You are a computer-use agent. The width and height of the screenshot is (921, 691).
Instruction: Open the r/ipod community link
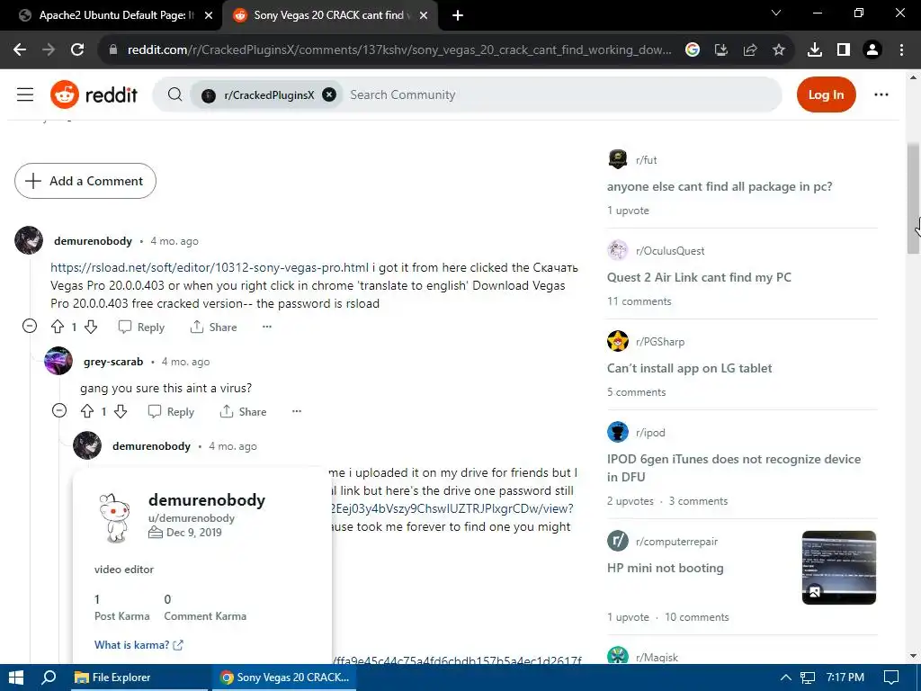click(x=650, y=433)
